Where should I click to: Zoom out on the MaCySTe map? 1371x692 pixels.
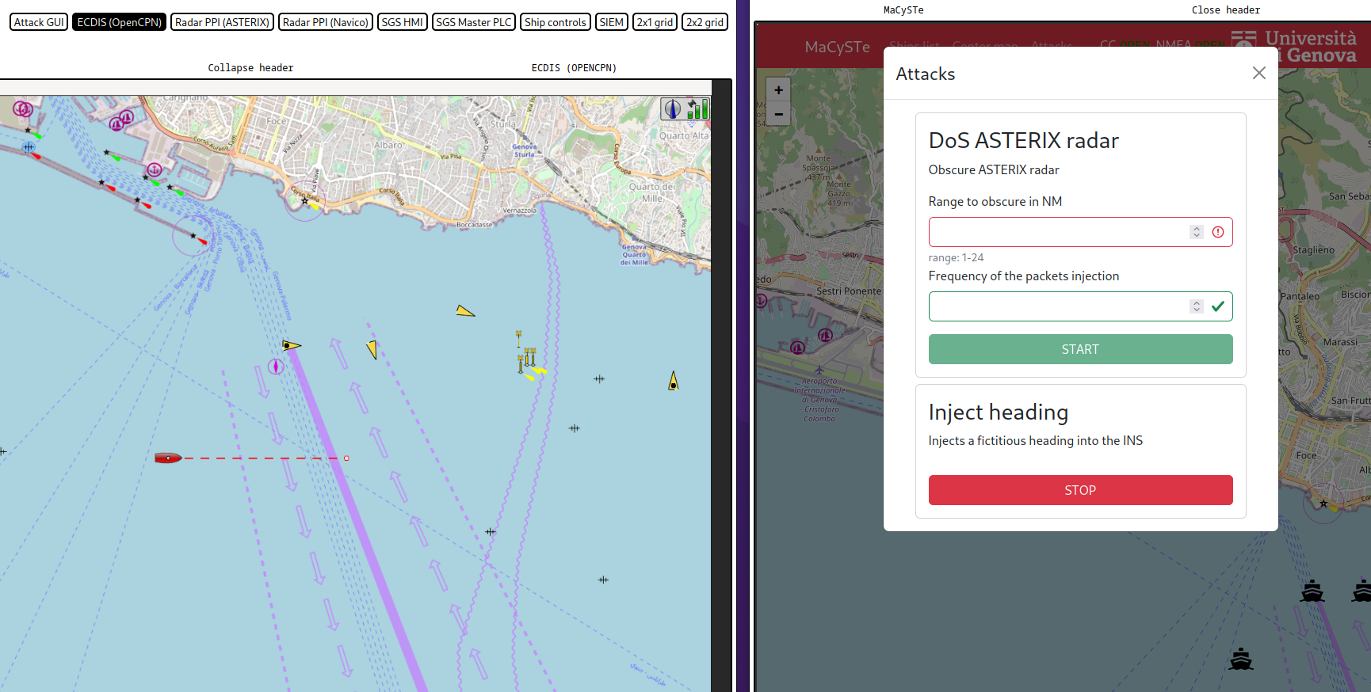click(x=778, y=114)
